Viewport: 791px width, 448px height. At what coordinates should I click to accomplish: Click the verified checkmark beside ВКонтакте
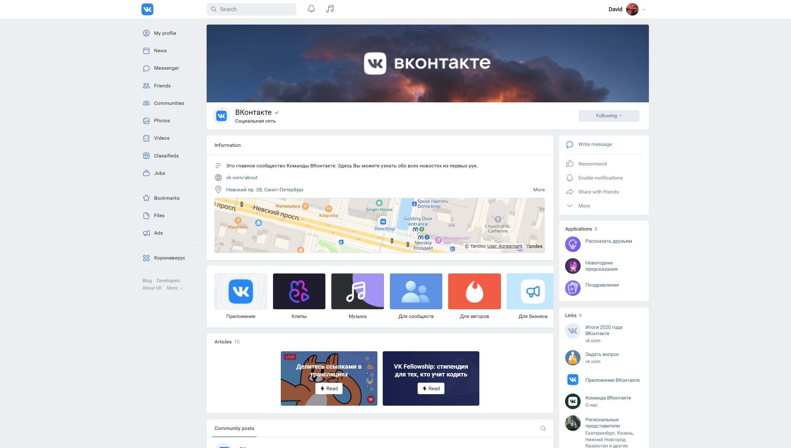(276, 113)
